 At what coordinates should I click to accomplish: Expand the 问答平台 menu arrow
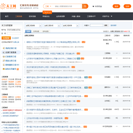tap(112, 16)
